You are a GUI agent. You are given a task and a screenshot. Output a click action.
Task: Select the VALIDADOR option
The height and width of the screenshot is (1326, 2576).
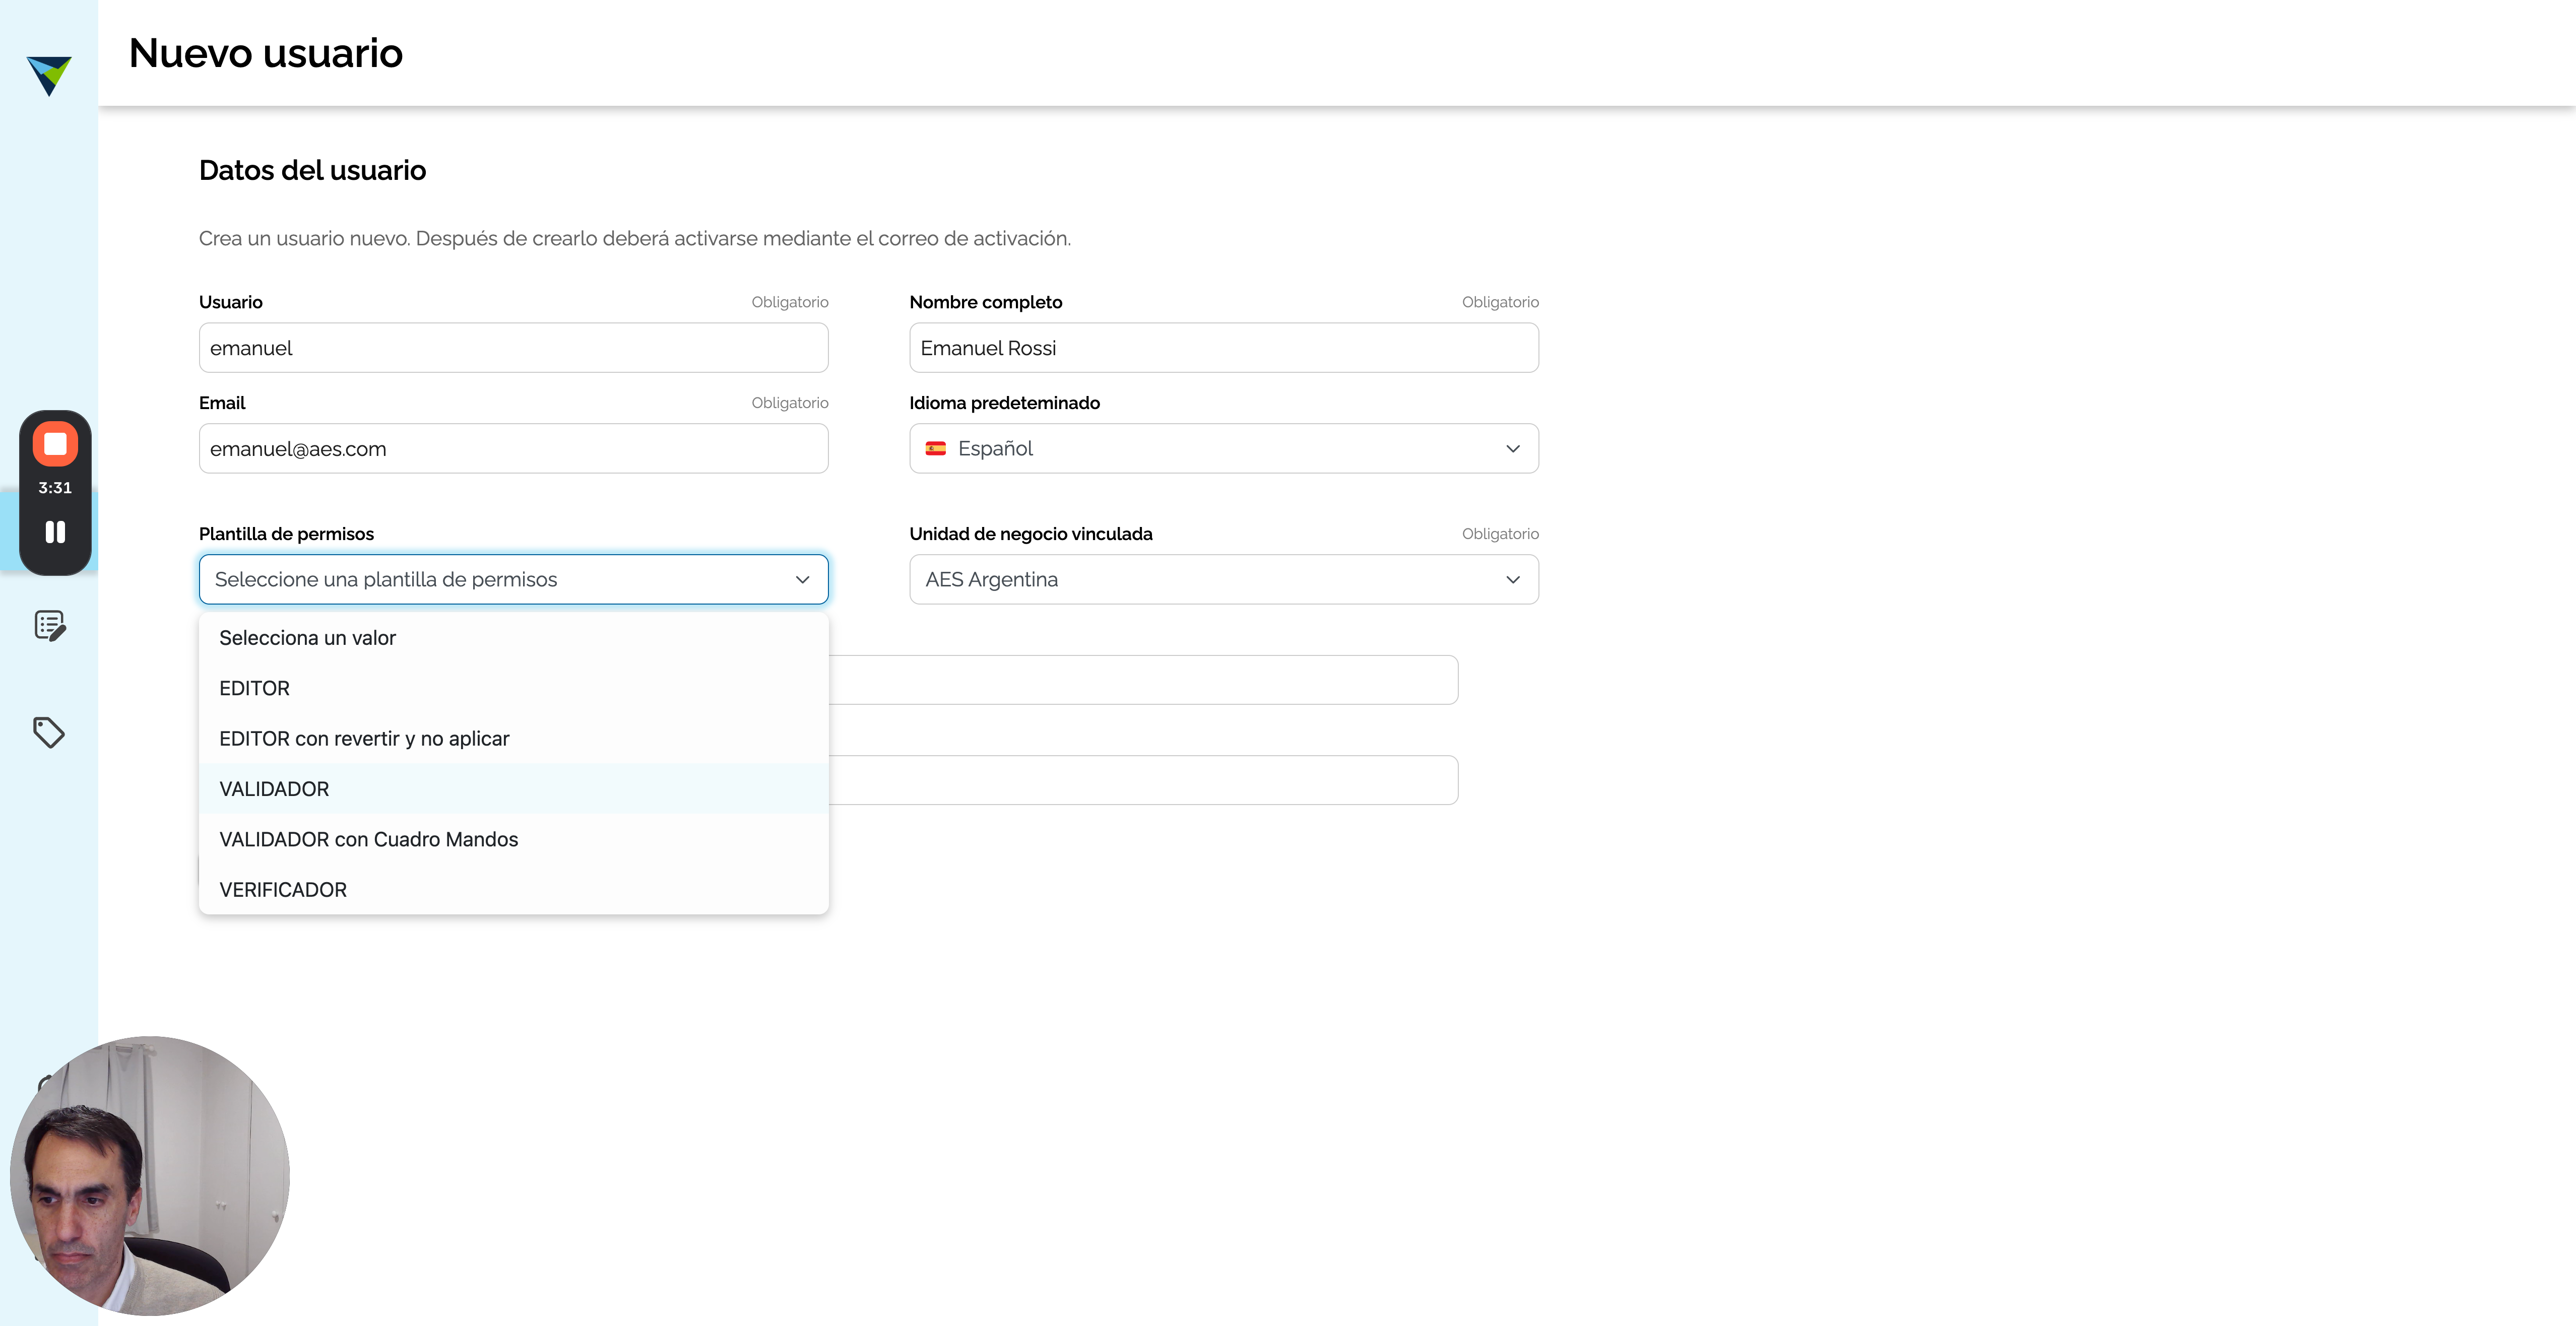pyautogui.click(x=514, y=789)
